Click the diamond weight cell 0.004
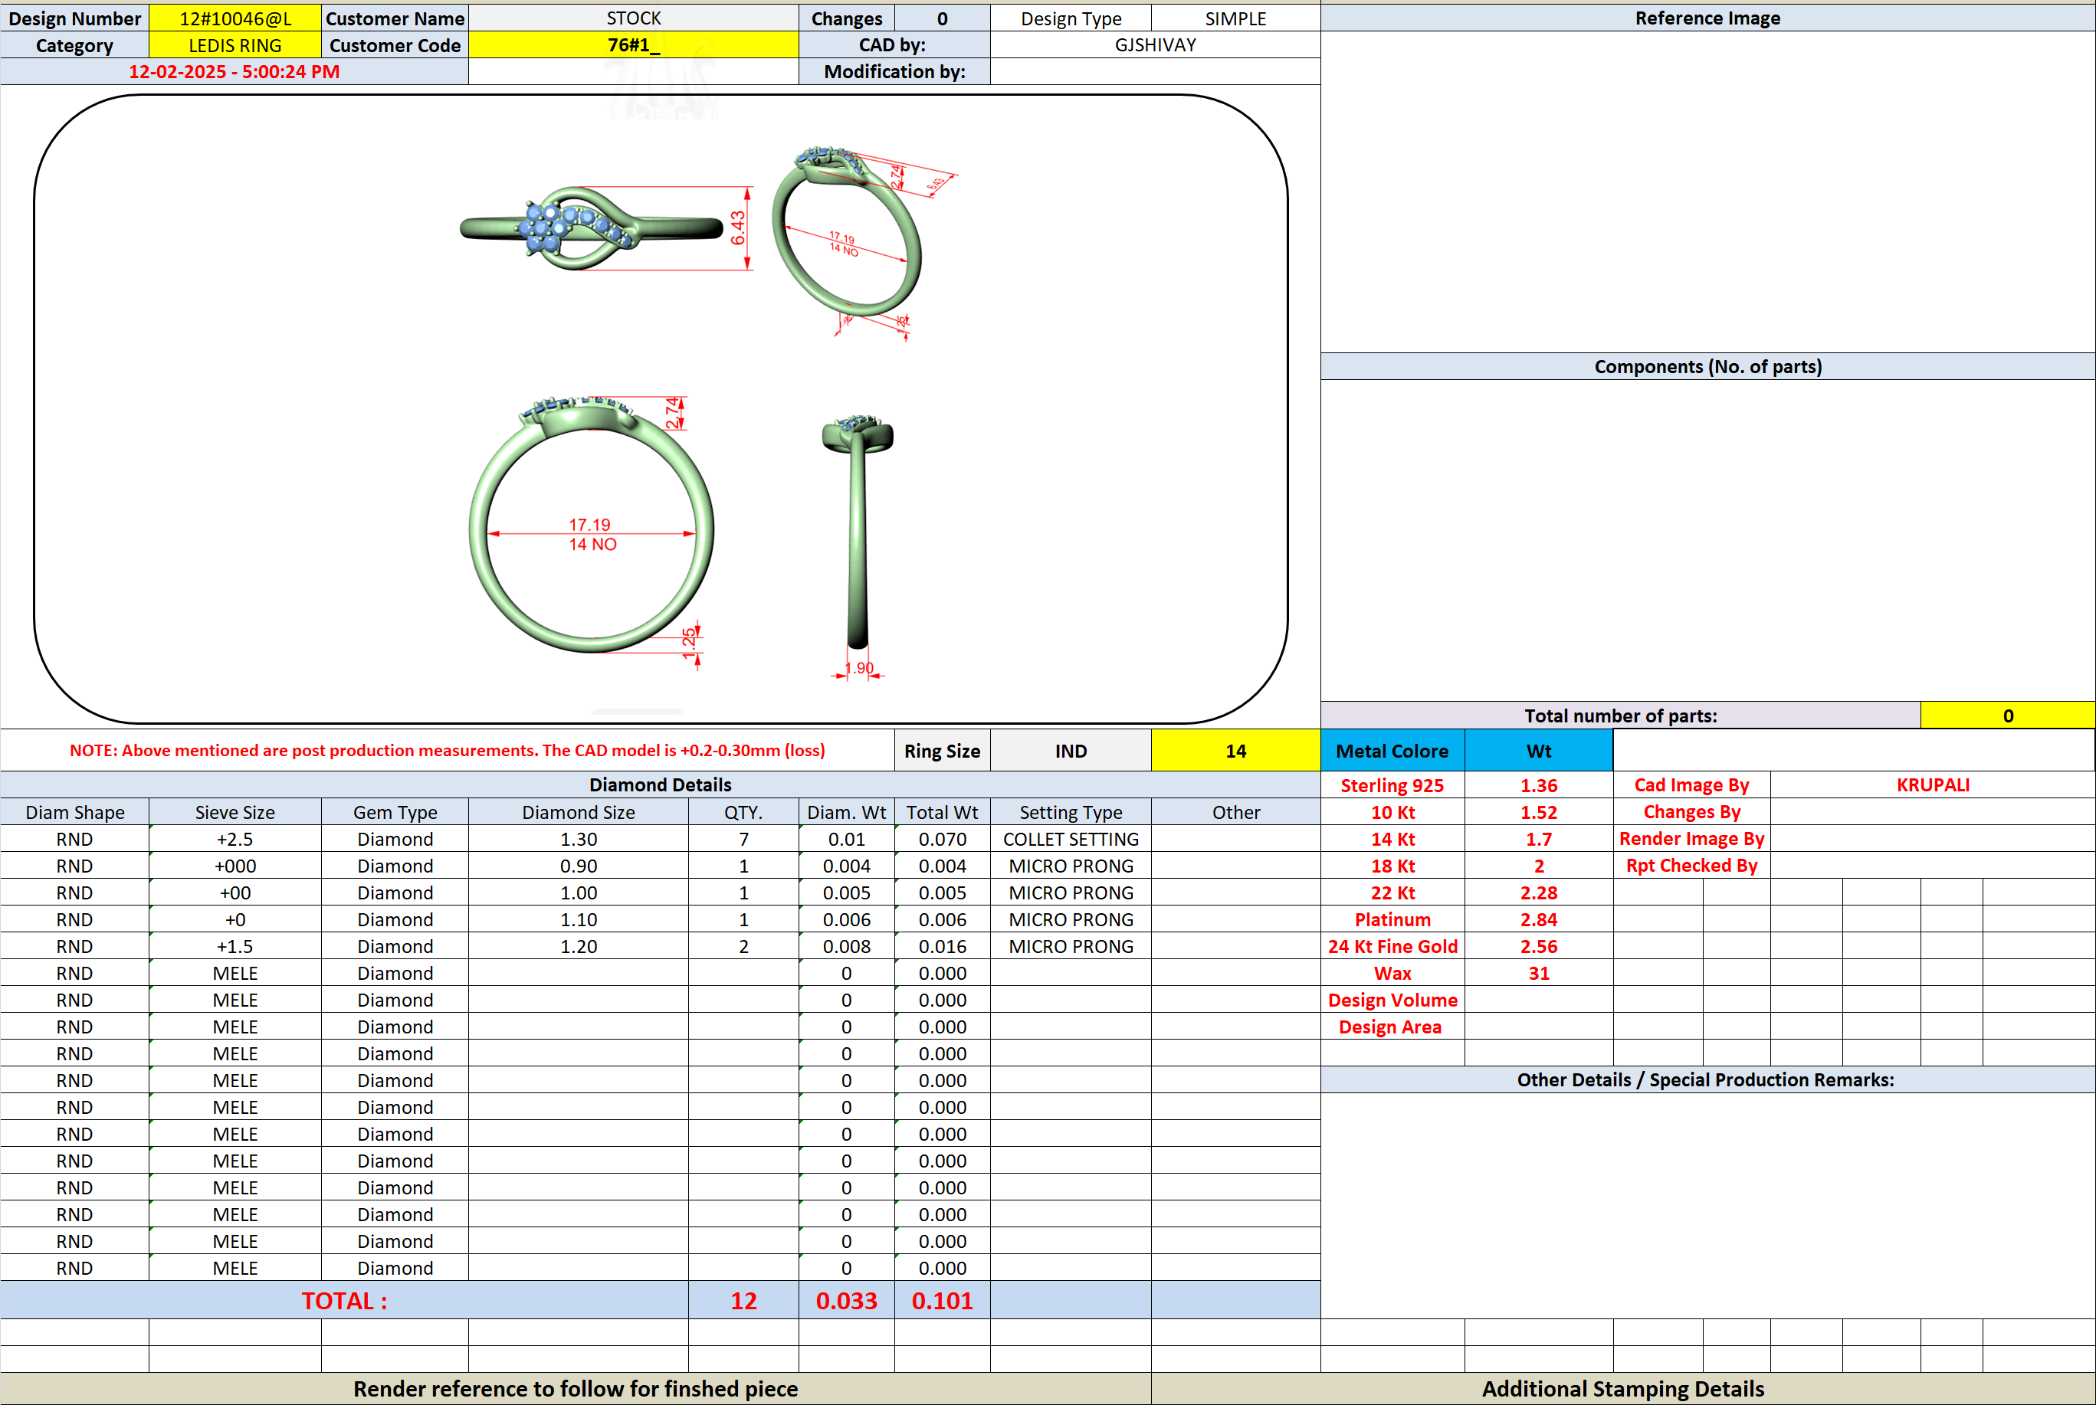The image size is (2096, 1405). click(x=846, y=866)
